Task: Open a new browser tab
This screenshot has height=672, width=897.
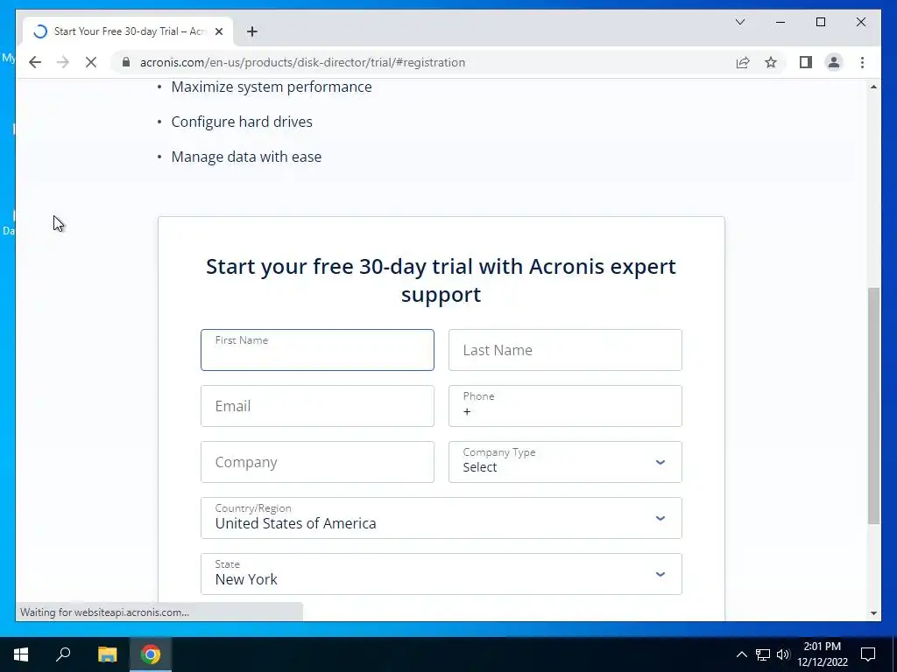Action: pos(252,31)
